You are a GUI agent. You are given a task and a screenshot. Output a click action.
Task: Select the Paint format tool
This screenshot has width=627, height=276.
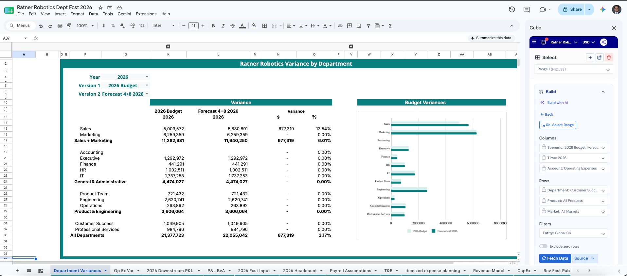(x=69, y=26)
